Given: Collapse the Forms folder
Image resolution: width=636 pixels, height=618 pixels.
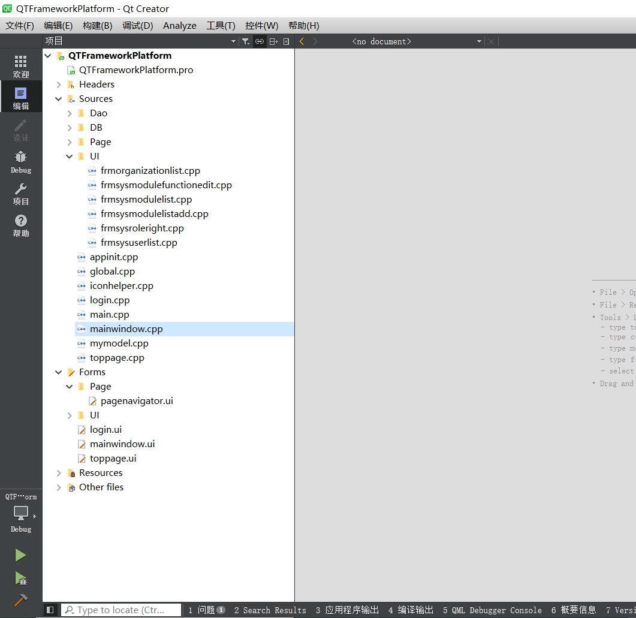Looking at the screenshot, I should pos(59,372).
